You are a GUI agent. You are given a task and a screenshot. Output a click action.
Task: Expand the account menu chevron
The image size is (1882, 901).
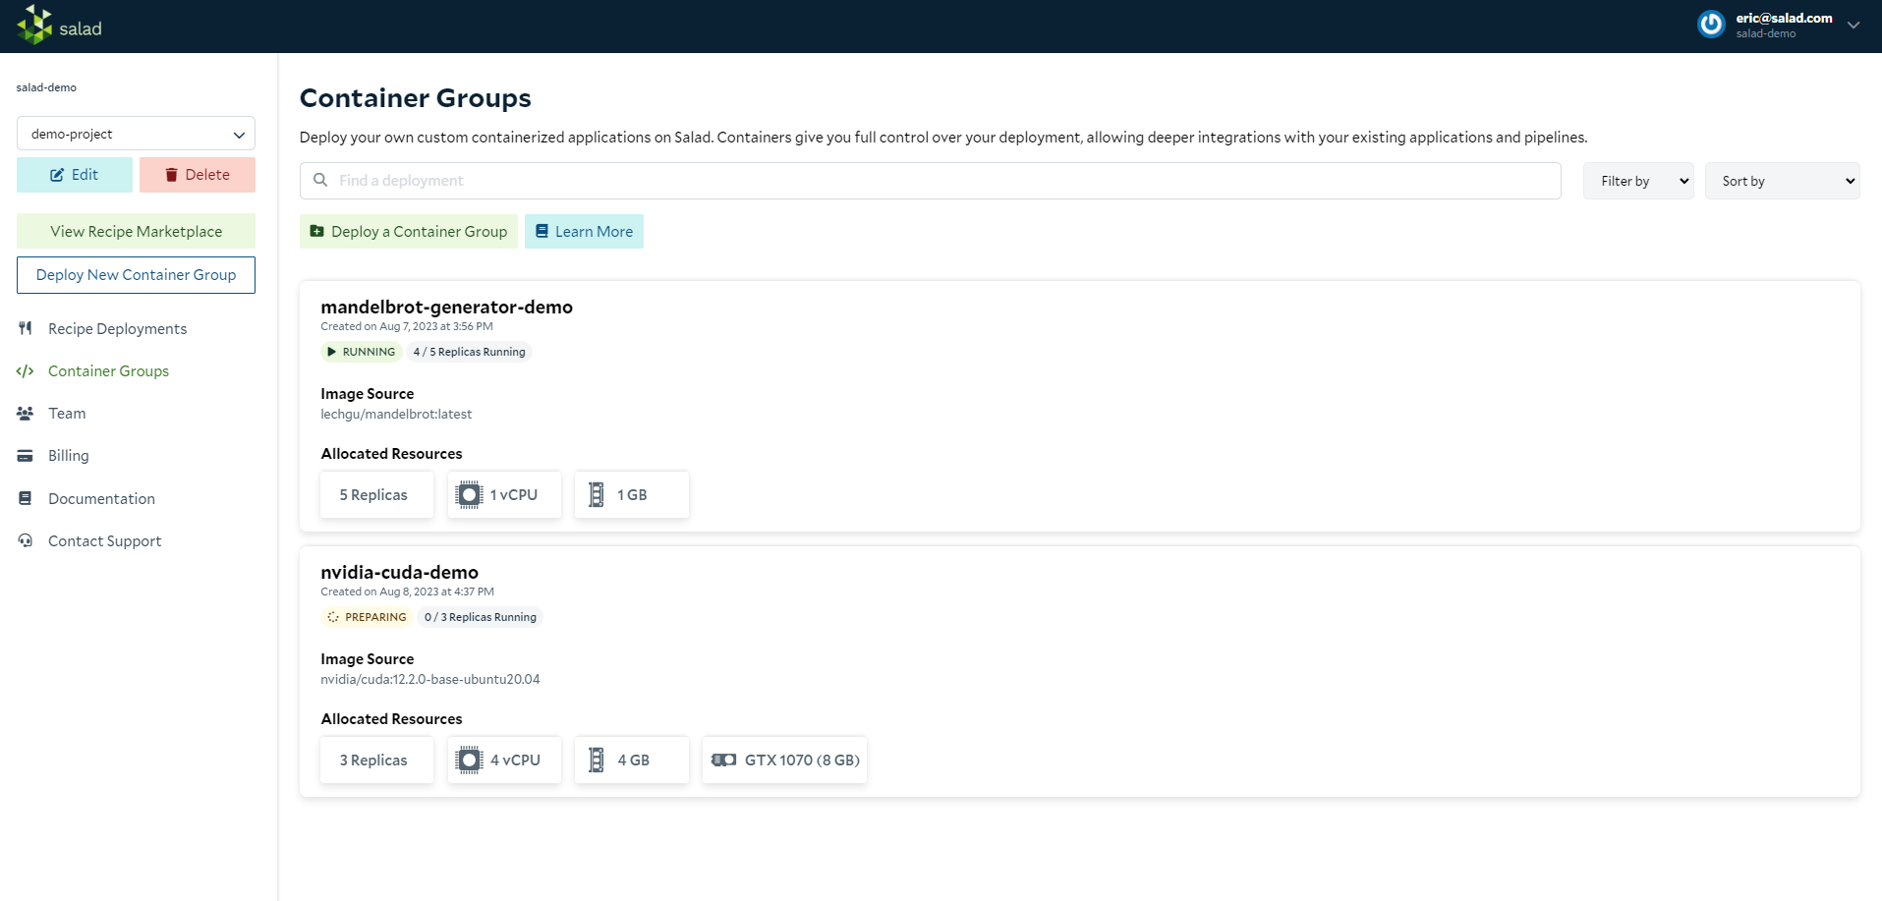point(1853,26)
